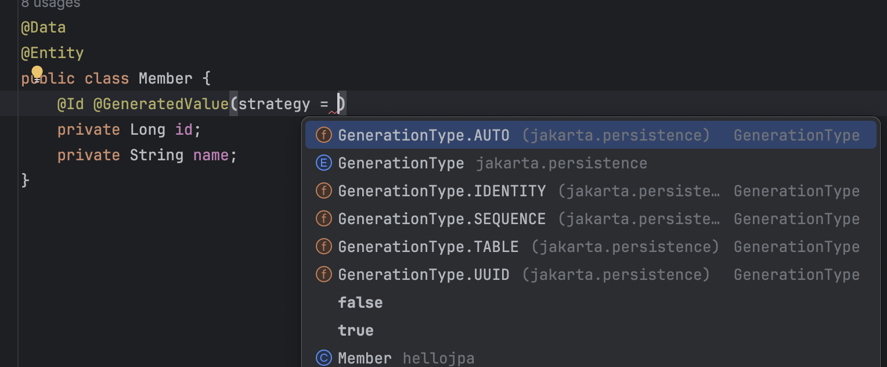Viewport: 887px width, 367px height.
Task: Click field icon beside GenerationType.SEQUENCE
Action: [x=323, y=219]
